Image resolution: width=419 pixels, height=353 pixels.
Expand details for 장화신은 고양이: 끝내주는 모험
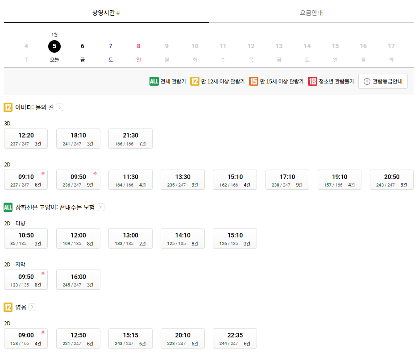(x=100, y=208)
